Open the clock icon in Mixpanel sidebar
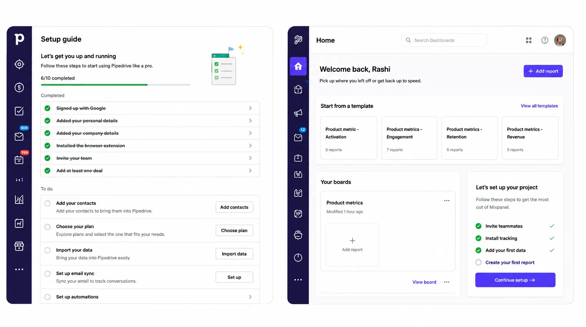The width and height of the screenshot is (586, 327). [298, 257]
